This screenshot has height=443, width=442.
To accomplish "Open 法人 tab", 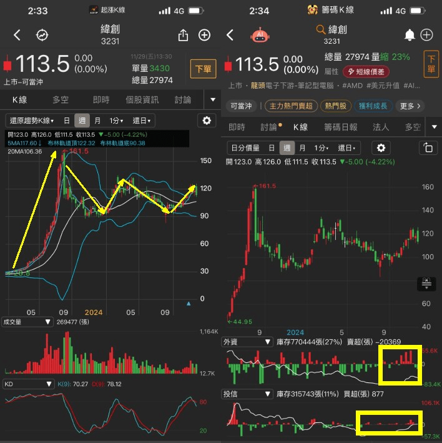I will (381, 127).
